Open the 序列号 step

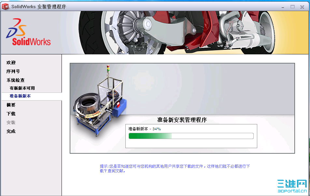[13, 71]
